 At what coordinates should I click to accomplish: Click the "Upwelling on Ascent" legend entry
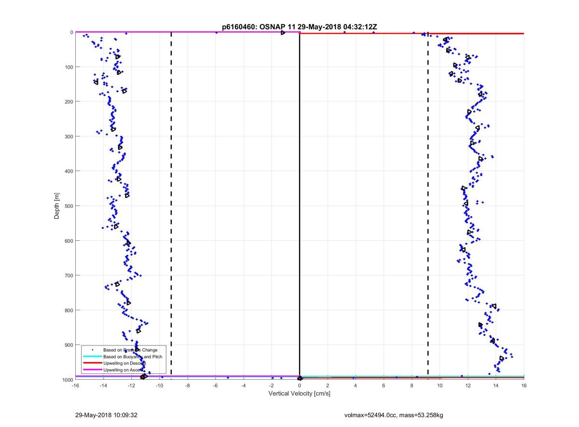(x=123, y=370)
